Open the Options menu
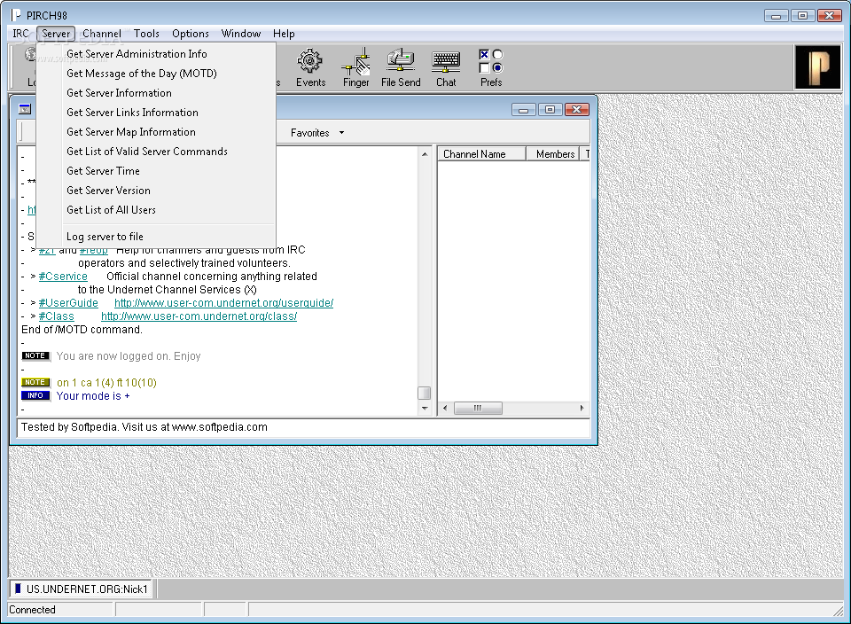The width and height of the screenshot is (851, 624). pos(190,34)
